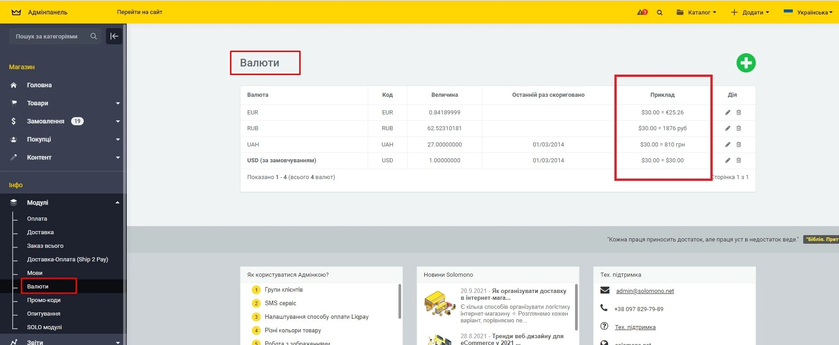This screenshot has height=345, width=839.
Task: Delete the UAH currency with trash icon
Action: (738, 145)
